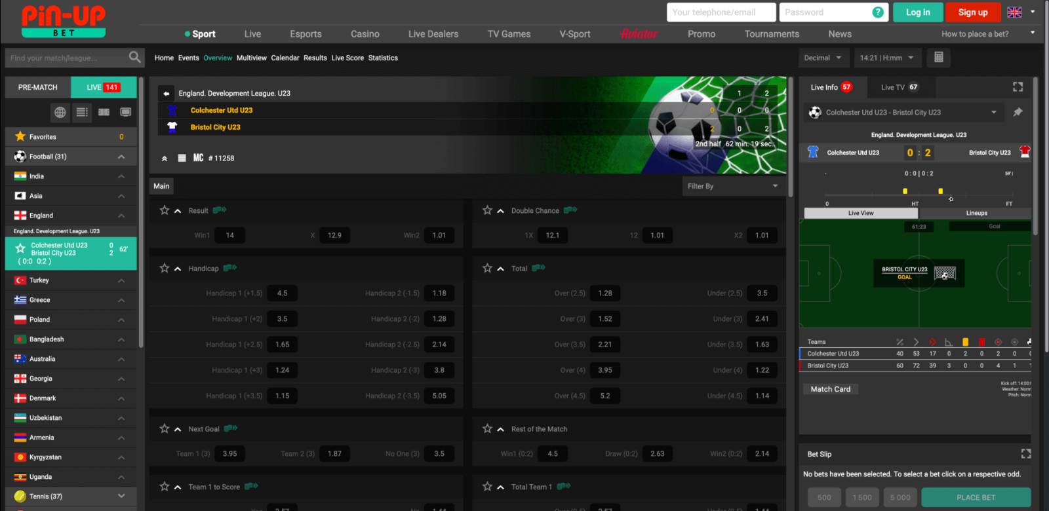Collapse the Football (31) section
1049x511 pixels.
coord(121,157)
